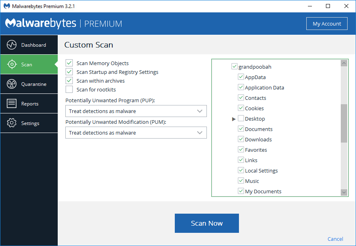Click the Reports list icon
Screen dimensions: 356x246
(12, 103)
